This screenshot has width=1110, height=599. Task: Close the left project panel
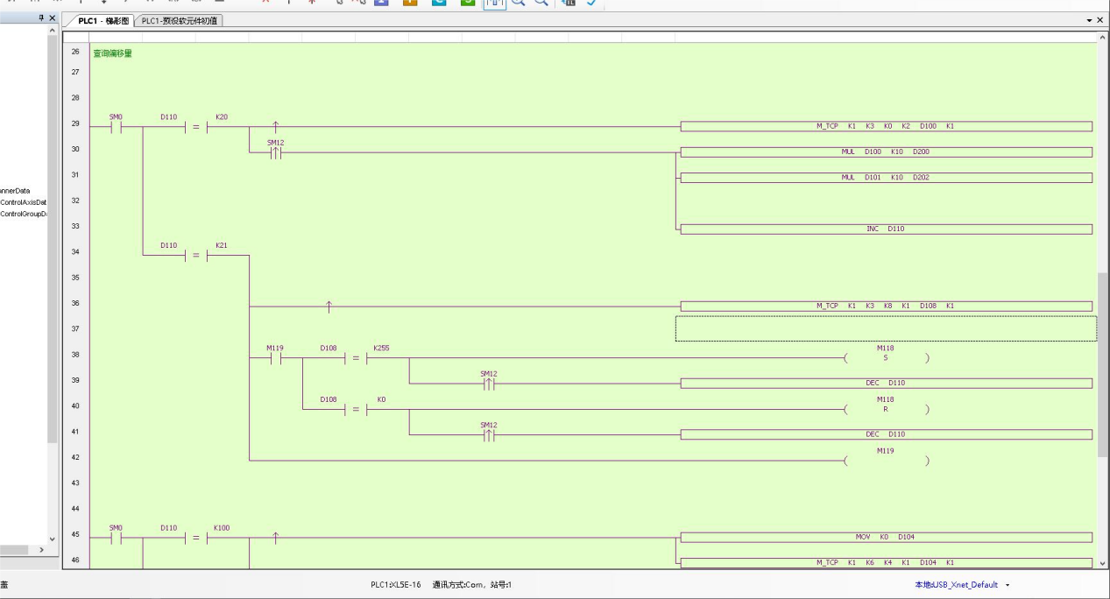52,18
